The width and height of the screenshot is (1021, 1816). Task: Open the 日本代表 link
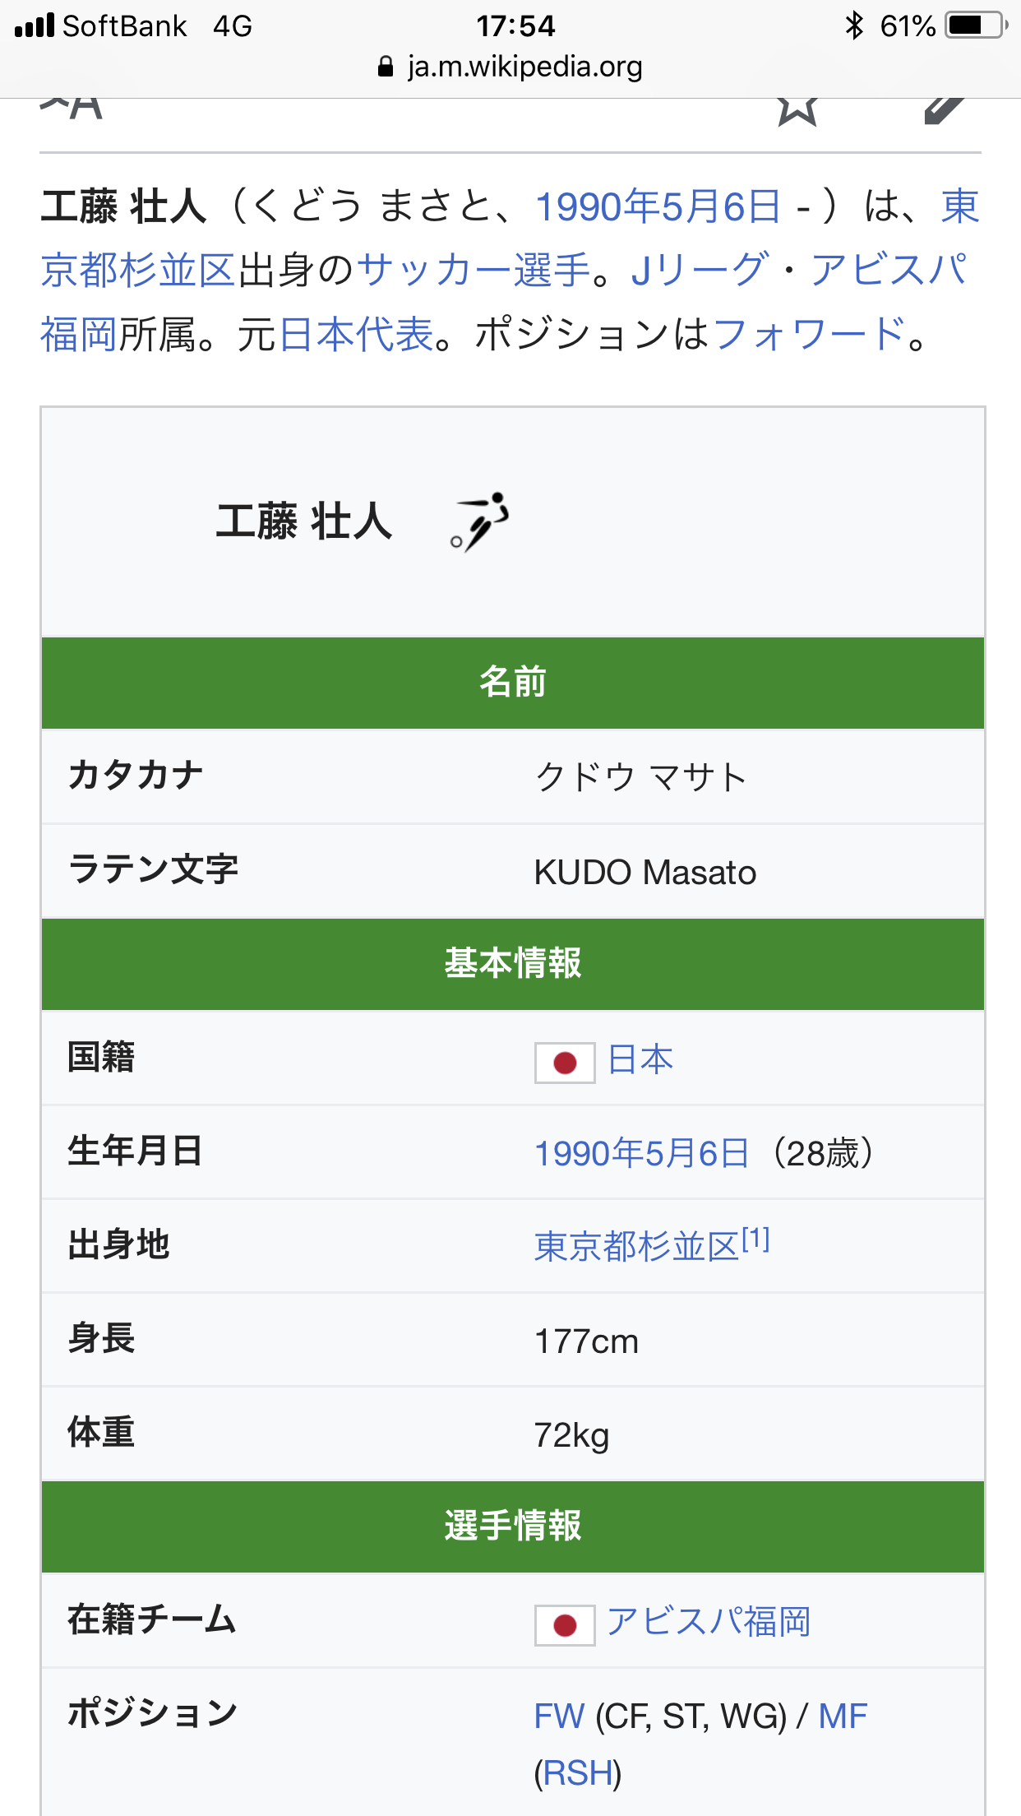click(356, 335)
